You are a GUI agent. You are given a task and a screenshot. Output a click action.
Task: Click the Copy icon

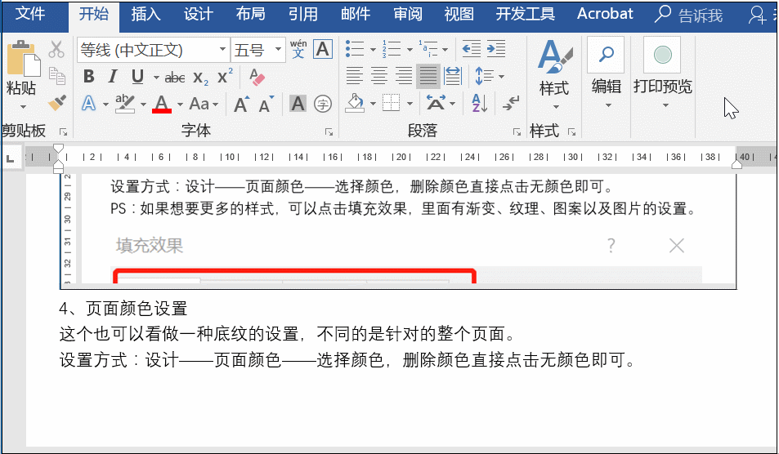point(56,76)
